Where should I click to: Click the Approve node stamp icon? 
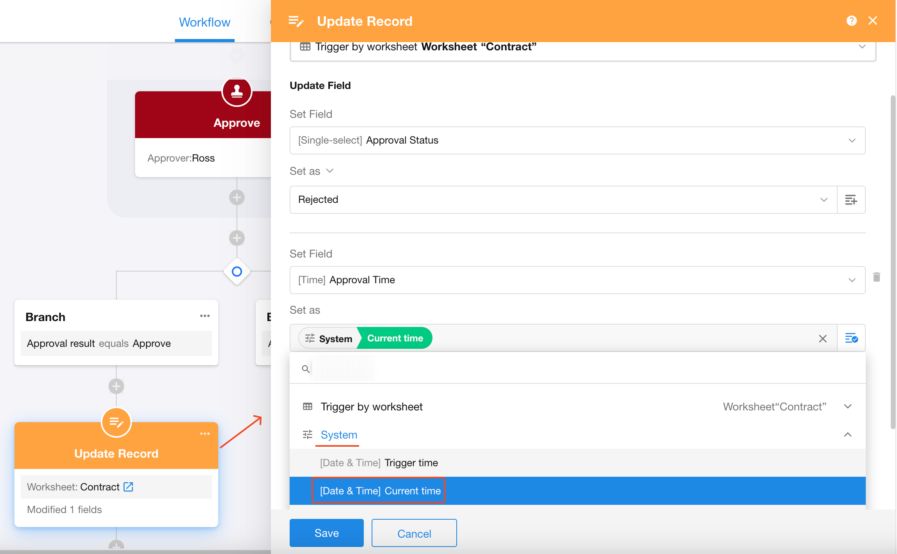tap(237, 92)
